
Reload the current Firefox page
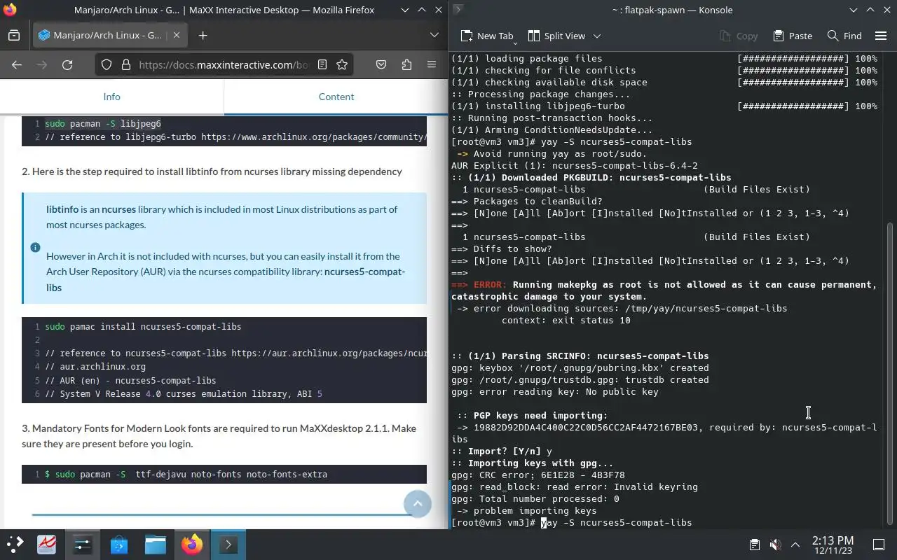click(x=67, y=64)
